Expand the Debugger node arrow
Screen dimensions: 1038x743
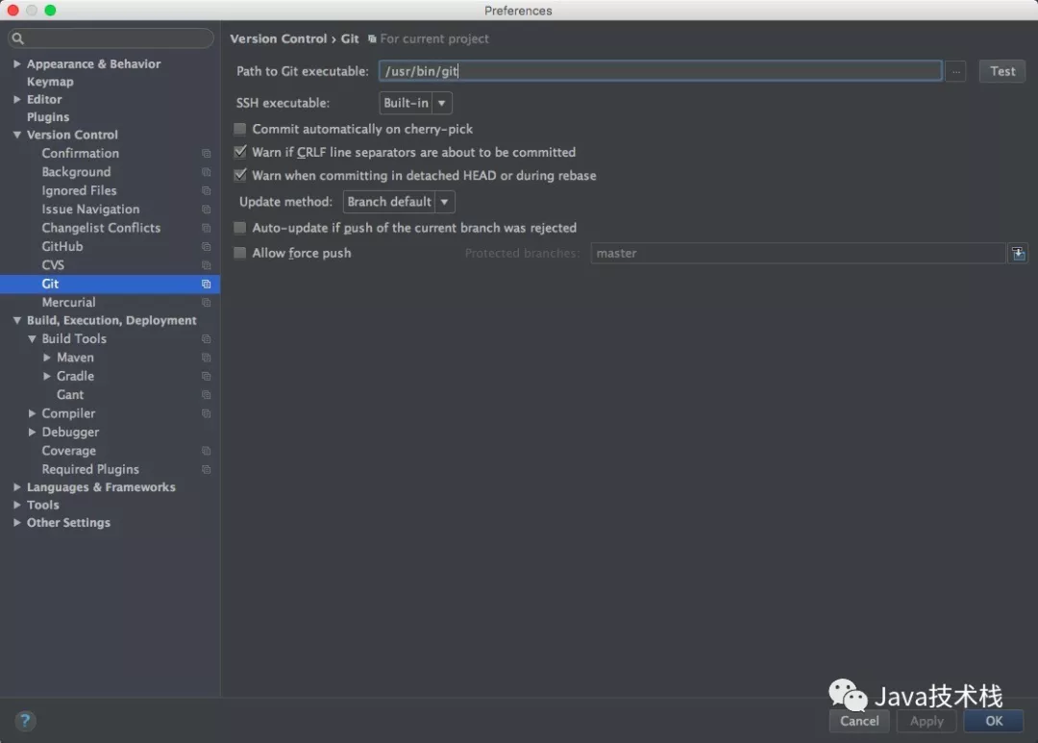pos(32,432)
